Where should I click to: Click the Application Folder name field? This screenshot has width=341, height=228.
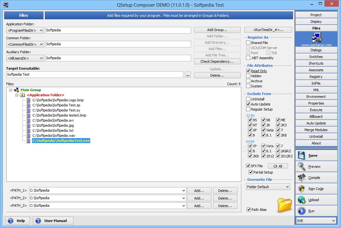[118, 30]
